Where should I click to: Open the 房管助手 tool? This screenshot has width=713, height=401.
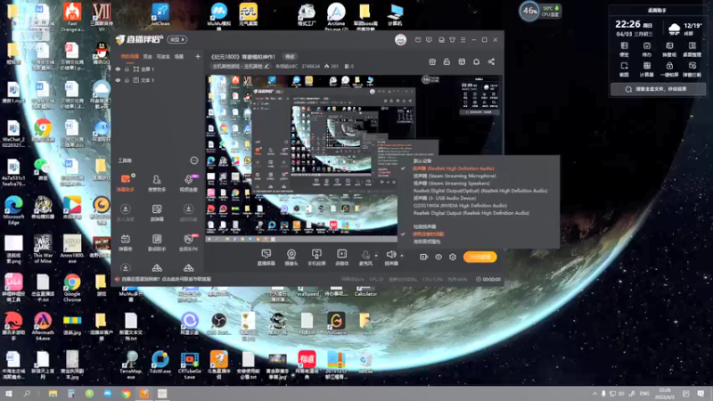point(157,184)
